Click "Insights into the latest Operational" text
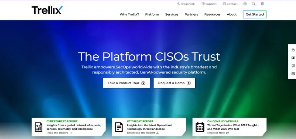 149,125
